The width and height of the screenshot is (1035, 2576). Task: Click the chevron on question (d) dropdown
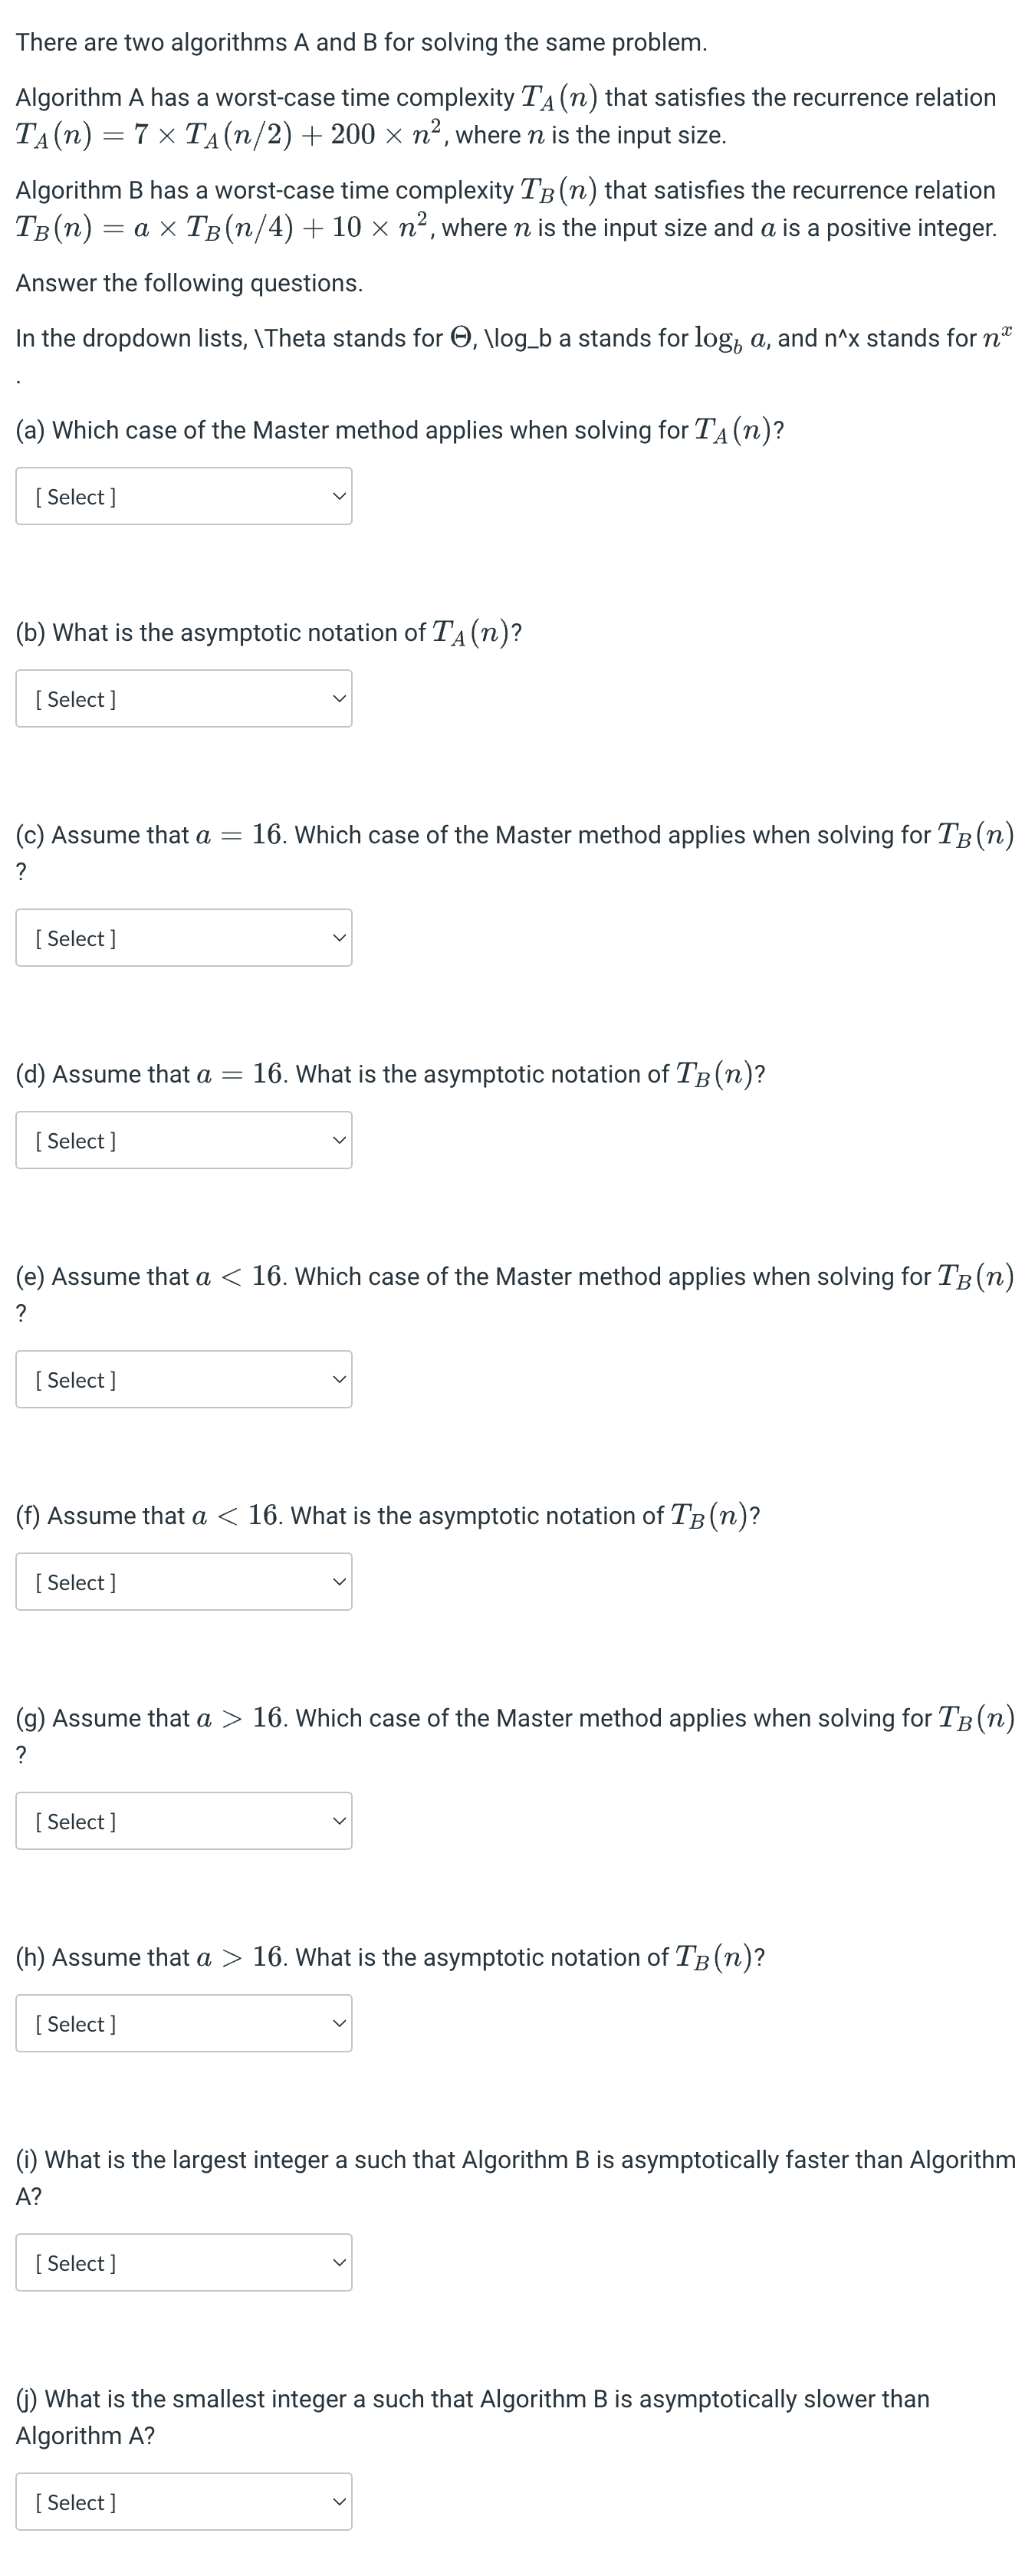point(340,1139)
